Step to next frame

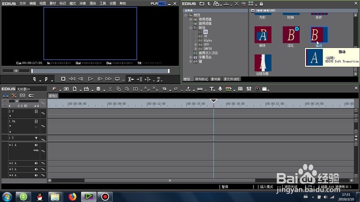coord(100,79)
